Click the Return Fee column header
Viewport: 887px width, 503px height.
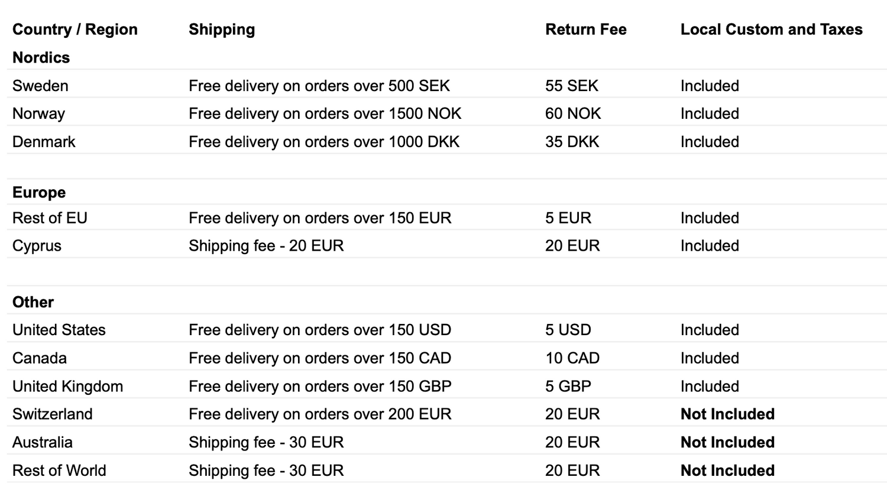[x=585, y=30]
